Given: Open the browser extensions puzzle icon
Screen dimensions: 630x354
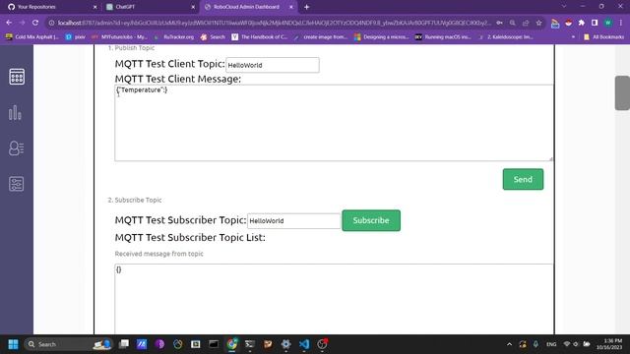Looking at the screenshot, I should (x=582, y=23).
